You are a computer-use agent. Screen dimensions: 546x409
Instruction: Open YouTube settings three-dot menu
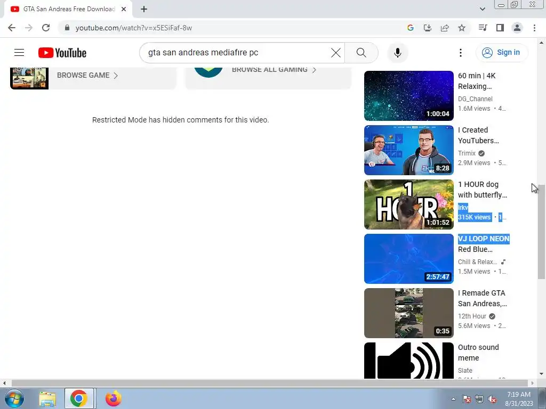460,53
